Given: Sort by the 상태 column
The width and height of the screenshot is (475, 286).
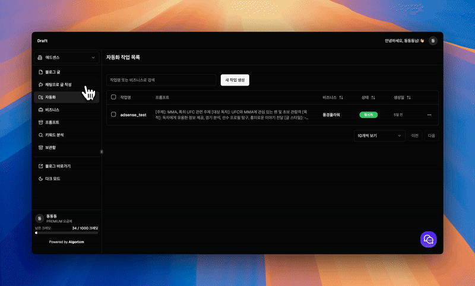Looking at the screenshot, I should (x=368, y=97).
